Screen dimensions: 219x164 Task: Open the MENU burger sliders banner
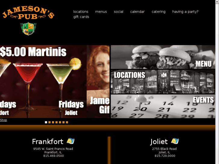point(163,57)
